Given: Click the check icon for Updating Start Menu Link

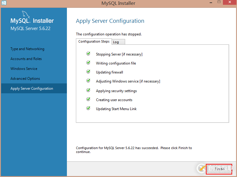Looking at the screenshot, I should pos(88,108).
